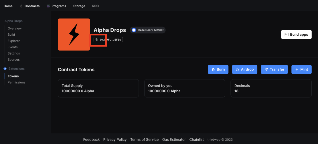The height and width of the screenshot is (144, 318).
Task: Open the Programs navigation item
Action: 59,6
